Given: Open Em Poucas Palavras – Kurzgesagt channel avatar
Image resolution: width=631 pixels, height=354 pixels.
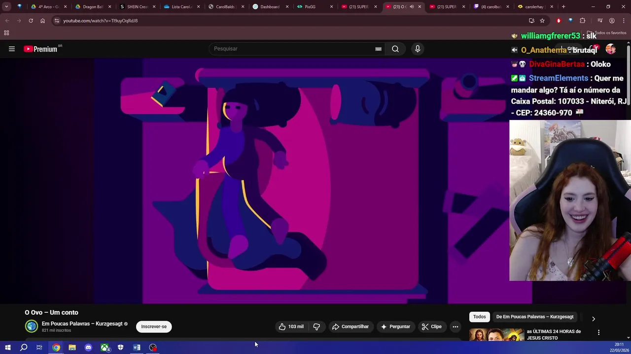Looking at the screenshot, I should click(x=32, y=326).
